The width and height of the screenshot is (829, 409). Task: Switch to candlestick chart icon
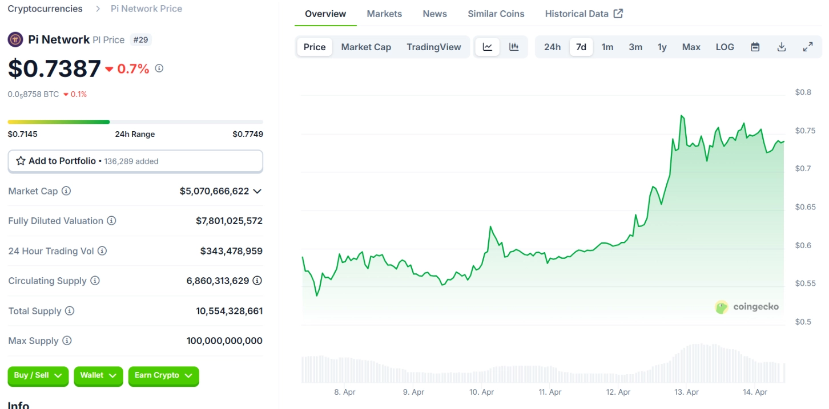pyautogui.click(x=514, y=47)
